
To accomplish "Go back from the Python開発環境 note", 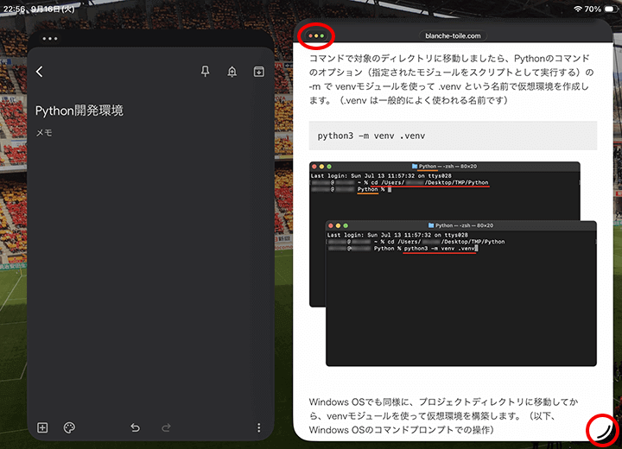I will pyautogui.click(x=39, y=72).
